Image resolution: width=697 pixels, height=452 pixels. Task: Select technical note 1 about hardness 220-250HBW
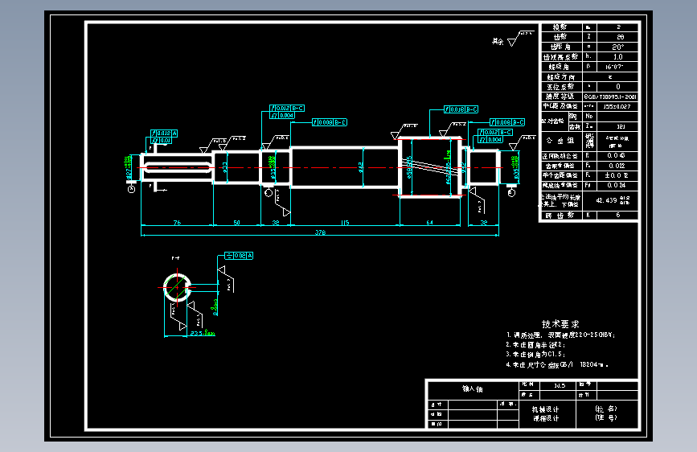point(560,335)
